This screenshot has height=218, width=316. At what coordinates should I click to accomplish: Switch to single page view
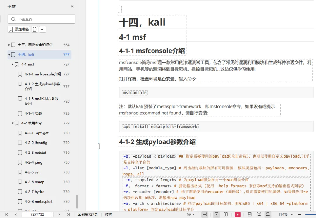217,214
